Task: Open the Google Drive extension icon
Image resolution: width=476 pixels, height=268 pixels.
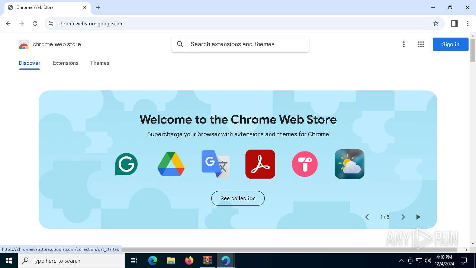Action: pos(171,164)
